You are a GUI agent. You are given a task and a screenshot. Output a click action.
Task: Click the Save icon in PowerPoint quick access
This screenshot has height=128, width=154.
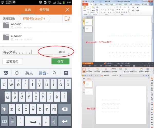click(x=86, y=2)
